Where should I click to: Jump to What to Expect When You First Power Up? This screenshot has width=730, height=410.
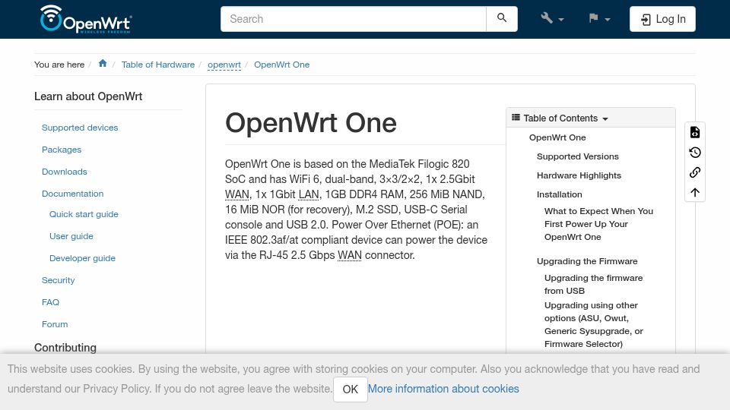click(598, 224)
